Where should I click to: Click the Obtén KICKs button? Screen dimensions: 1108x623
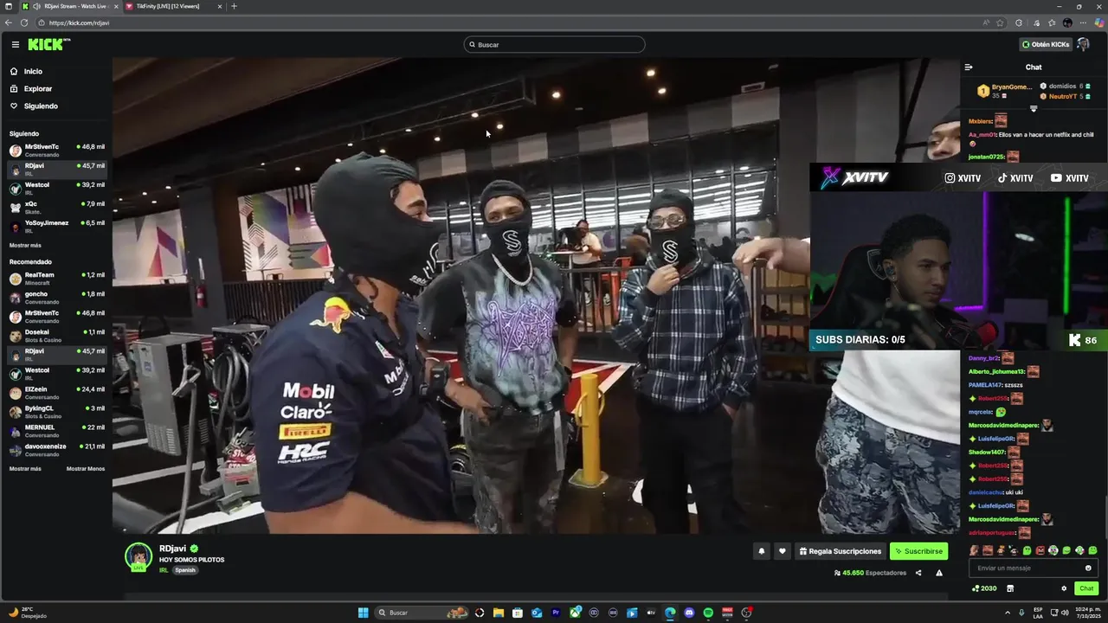1046,44
